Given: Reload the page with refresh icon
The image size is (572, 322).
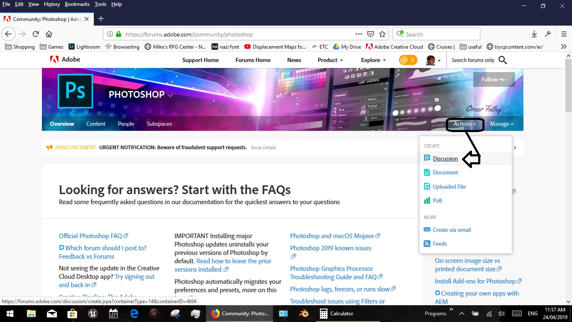Looking at the screenshot, I should (36, 34).
